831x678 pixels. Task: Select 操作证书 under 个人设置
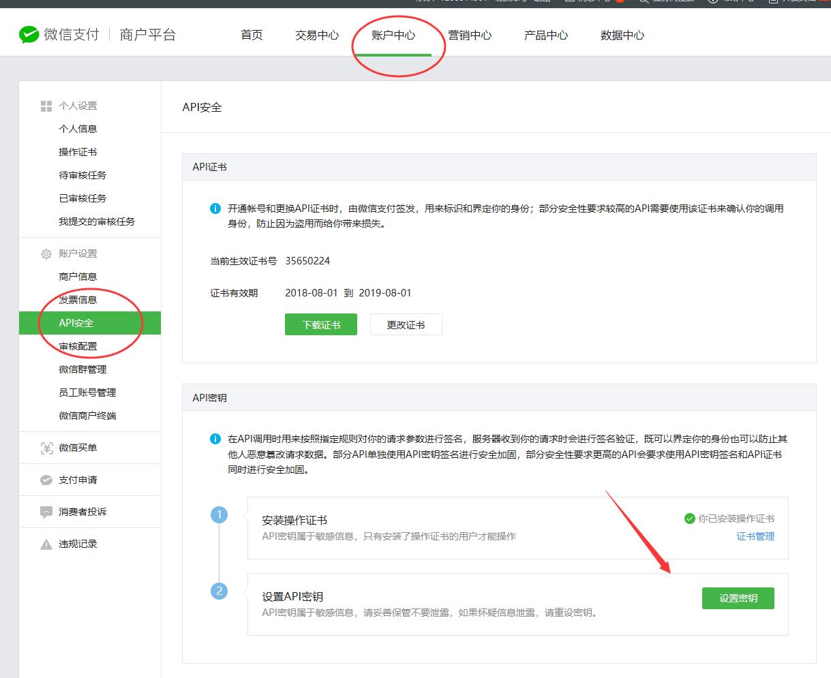(x=78, y=152)
